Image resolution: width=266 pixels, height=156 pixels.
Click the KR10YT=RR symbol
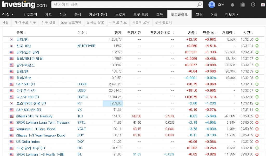coord(86,46)
